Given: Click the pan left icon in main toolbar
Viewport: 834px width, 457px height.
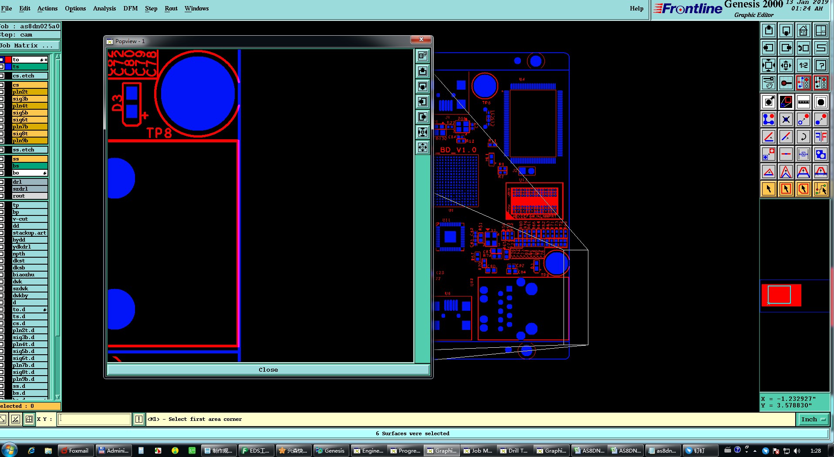Looking at the screenshot, I should [x=769, y=48].
